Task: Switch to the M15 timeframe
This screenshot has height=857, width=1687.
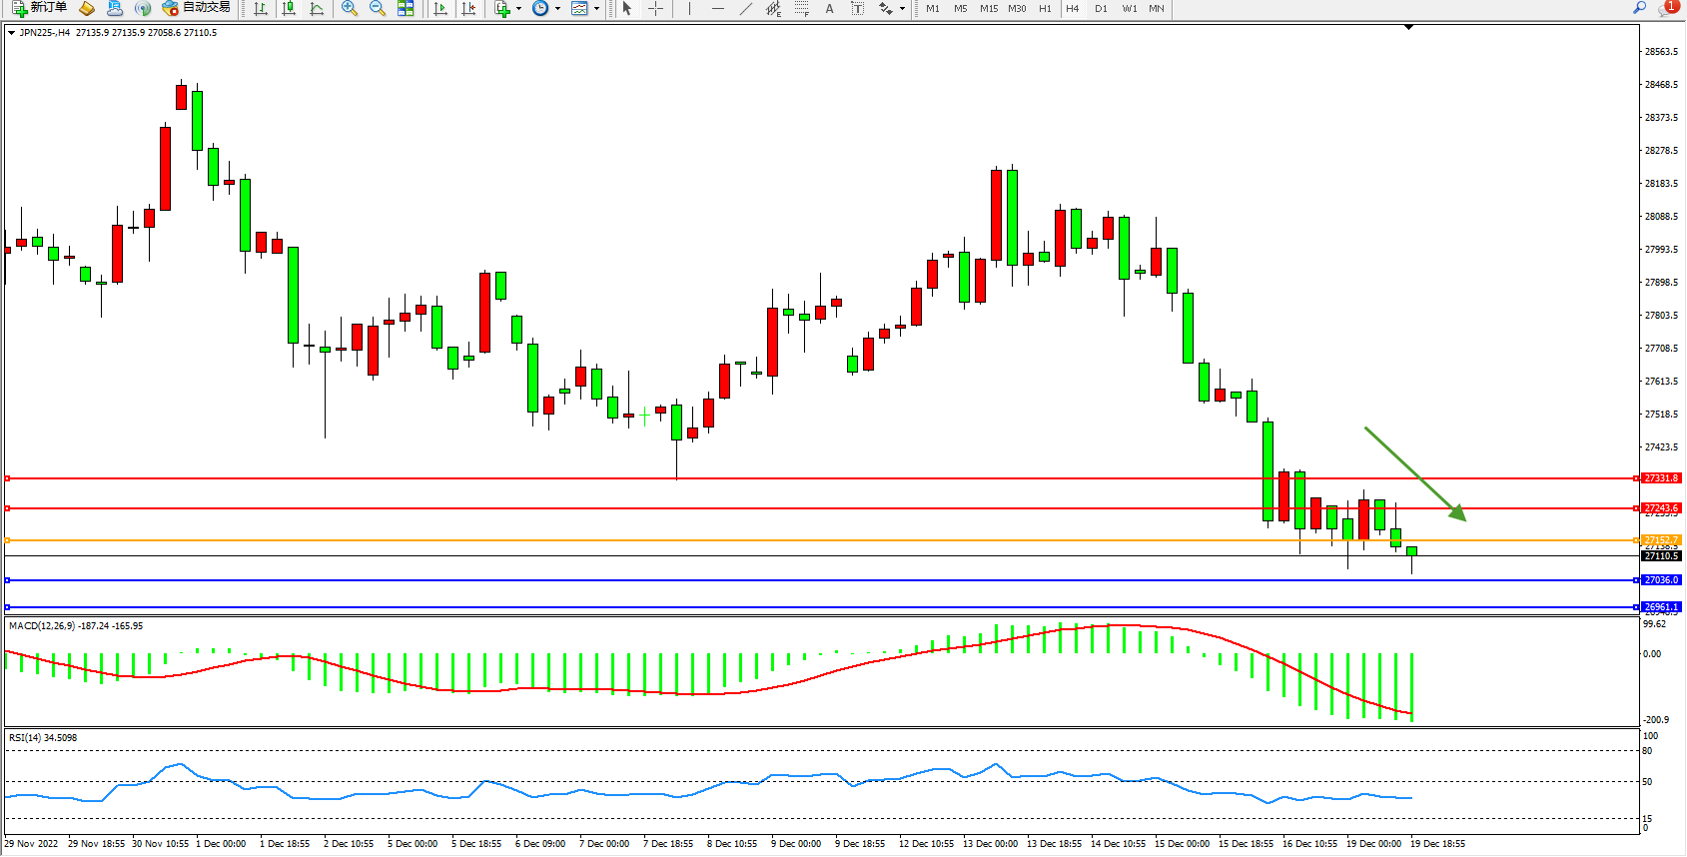Action: pos(989,8)
